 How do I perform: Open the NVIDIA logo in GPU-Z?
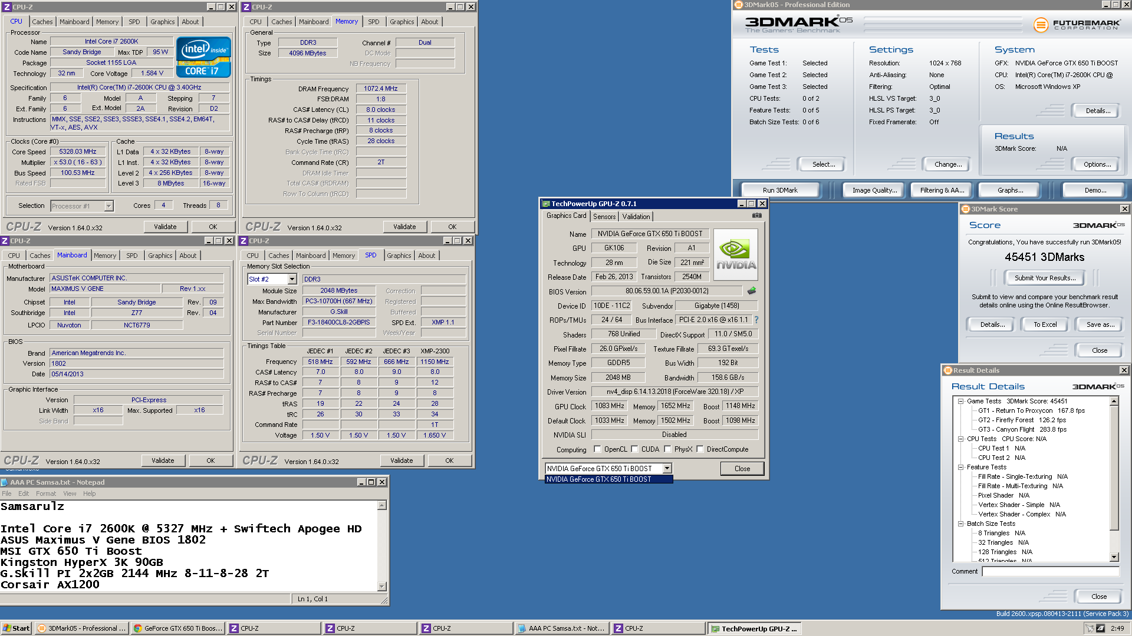point(735,254)
